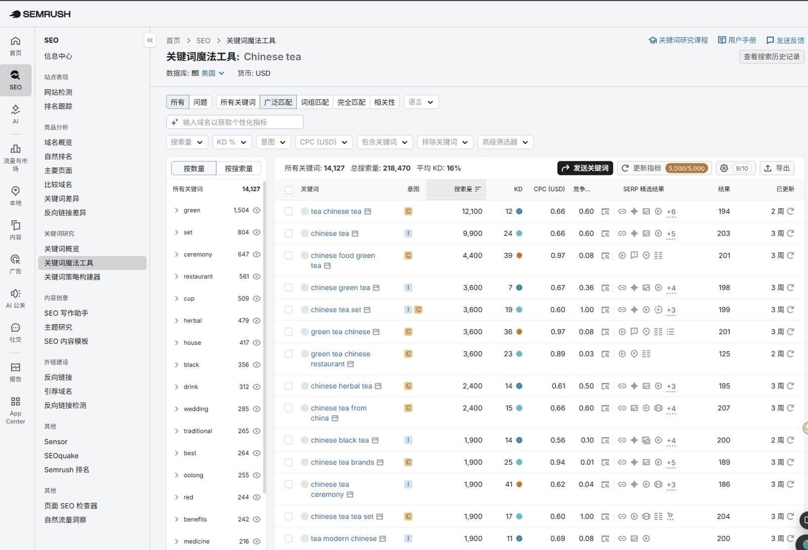
Task: Select the 广泛匹配 broad match tab
Action: [278, 102]
